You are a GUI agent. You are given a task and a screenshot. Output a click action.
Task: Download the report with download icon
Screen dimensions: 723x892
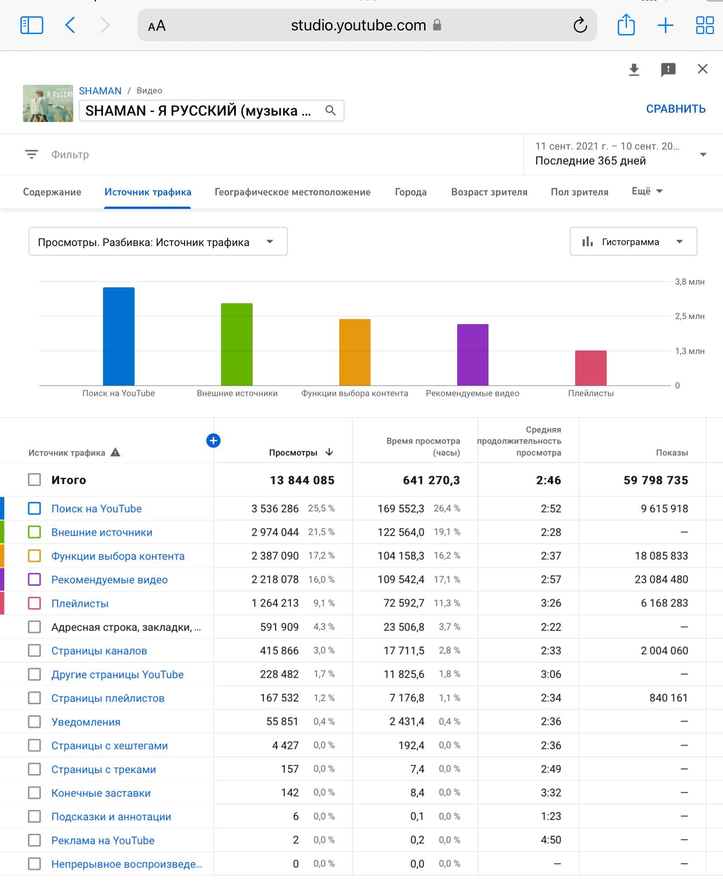pyautogui.click(x=634, y=70)
